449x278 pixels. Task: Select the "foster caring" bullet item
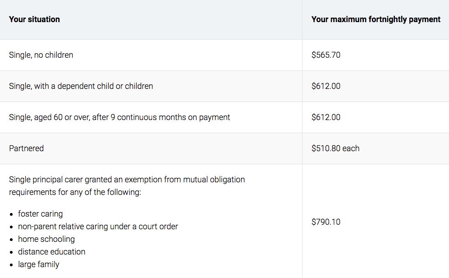[x=41, y=214]
